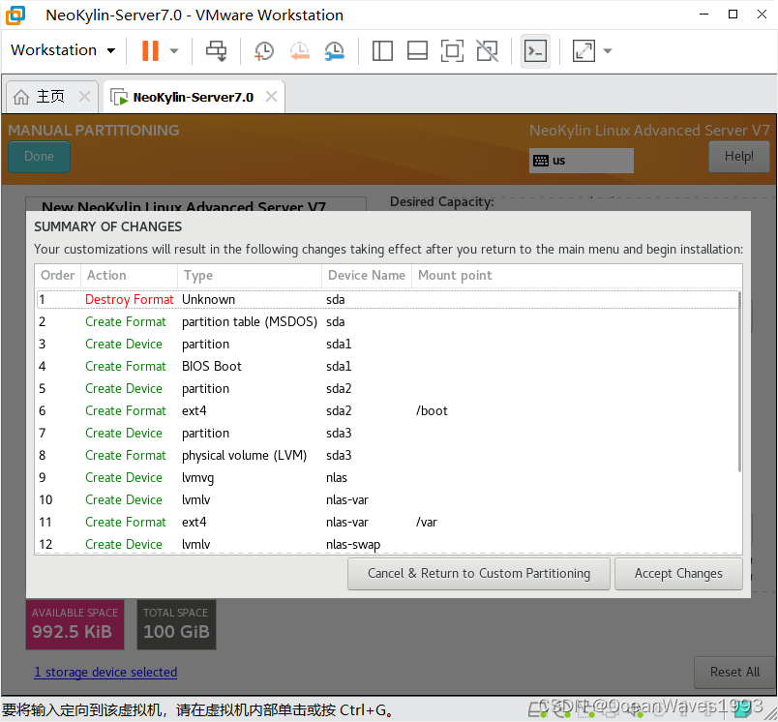Select the /var ext4 row
This screenshot has height=722, width=778.
pyautogui.click(x=387, y=522)
